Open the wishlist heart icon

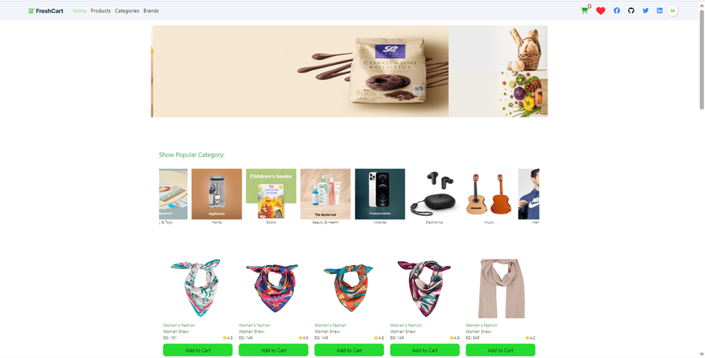pos(600,11)
